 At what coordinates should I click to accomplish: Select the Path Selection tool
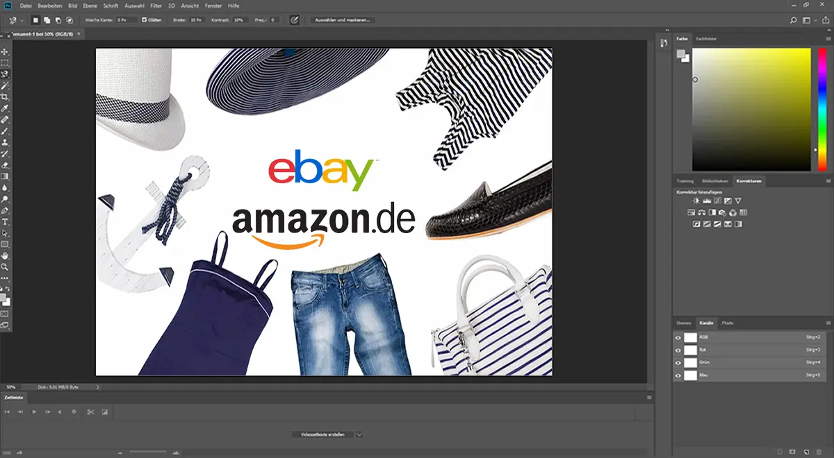point(5,233)
